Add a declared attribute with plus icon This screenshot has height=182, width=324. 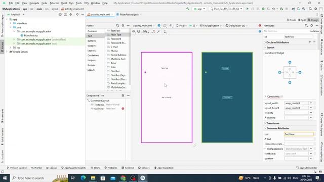pyautogui.click(x=310, y=42)
